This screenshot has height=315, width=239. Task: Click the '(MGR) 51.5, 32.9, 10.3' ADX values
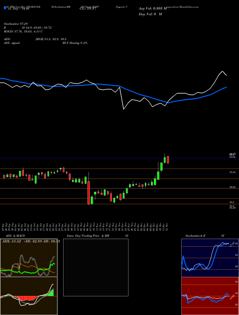pos(51,39)
